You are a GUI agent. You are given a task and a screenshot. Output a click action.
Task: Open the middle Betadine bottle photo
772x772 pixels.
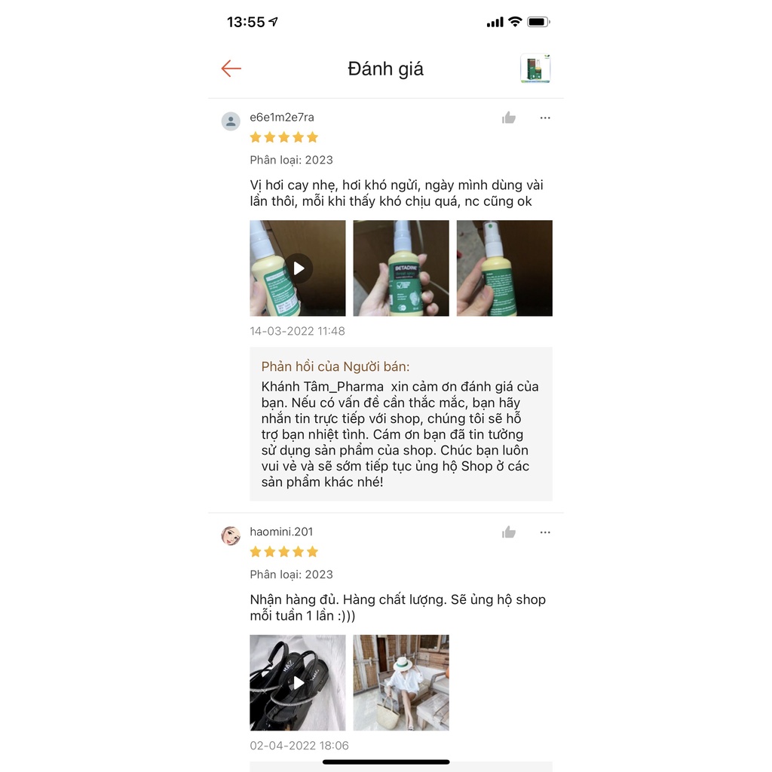401,268
